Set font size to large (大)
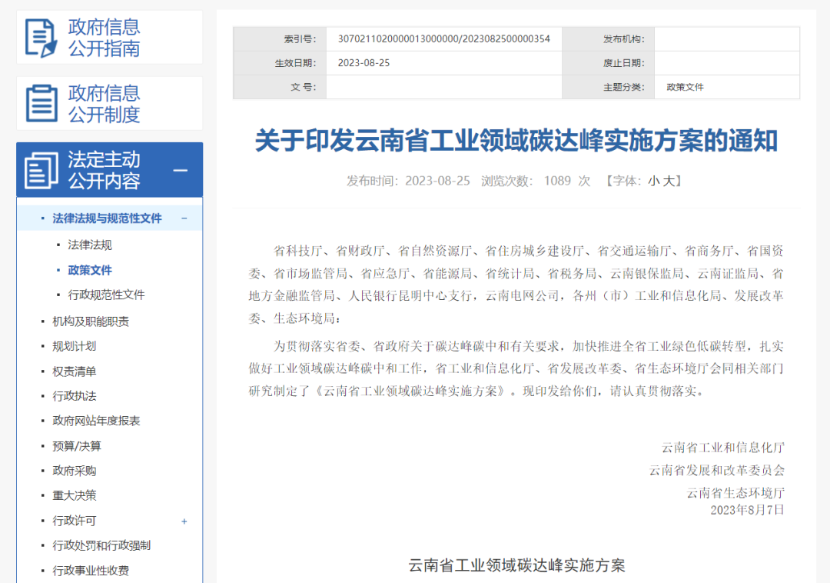This screenshot has width=830, height=583. [x=668, y=182]
